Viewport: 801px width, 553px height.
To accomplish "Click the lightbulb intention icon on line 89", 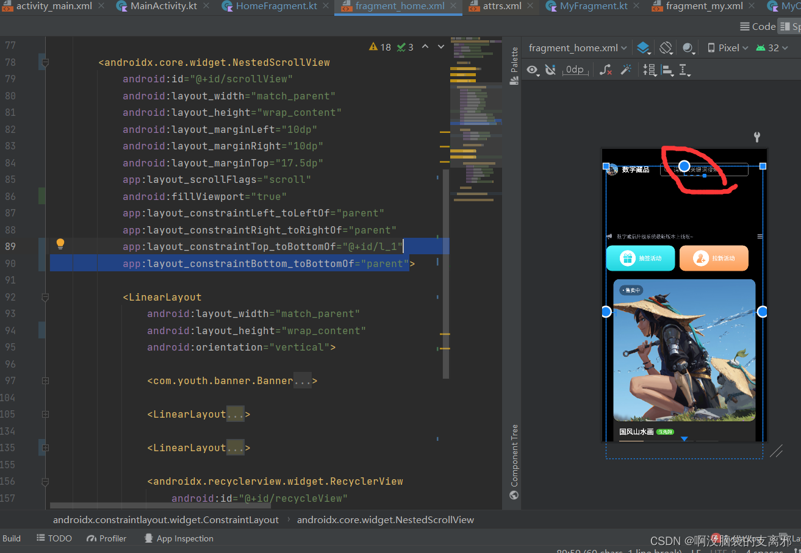I will (x=60, y=243).
